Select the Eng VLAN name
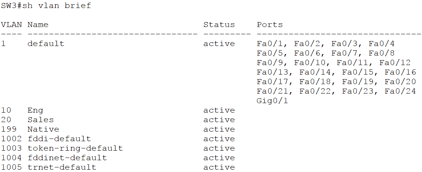The width and height of the screenshot is (422, 172). 35,110
